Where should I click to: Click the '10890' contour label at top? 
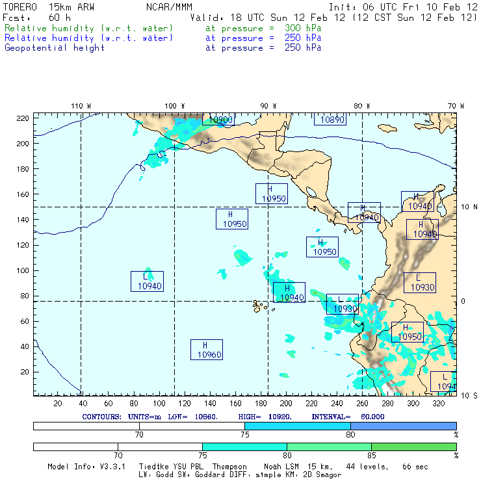click(331, 120)
